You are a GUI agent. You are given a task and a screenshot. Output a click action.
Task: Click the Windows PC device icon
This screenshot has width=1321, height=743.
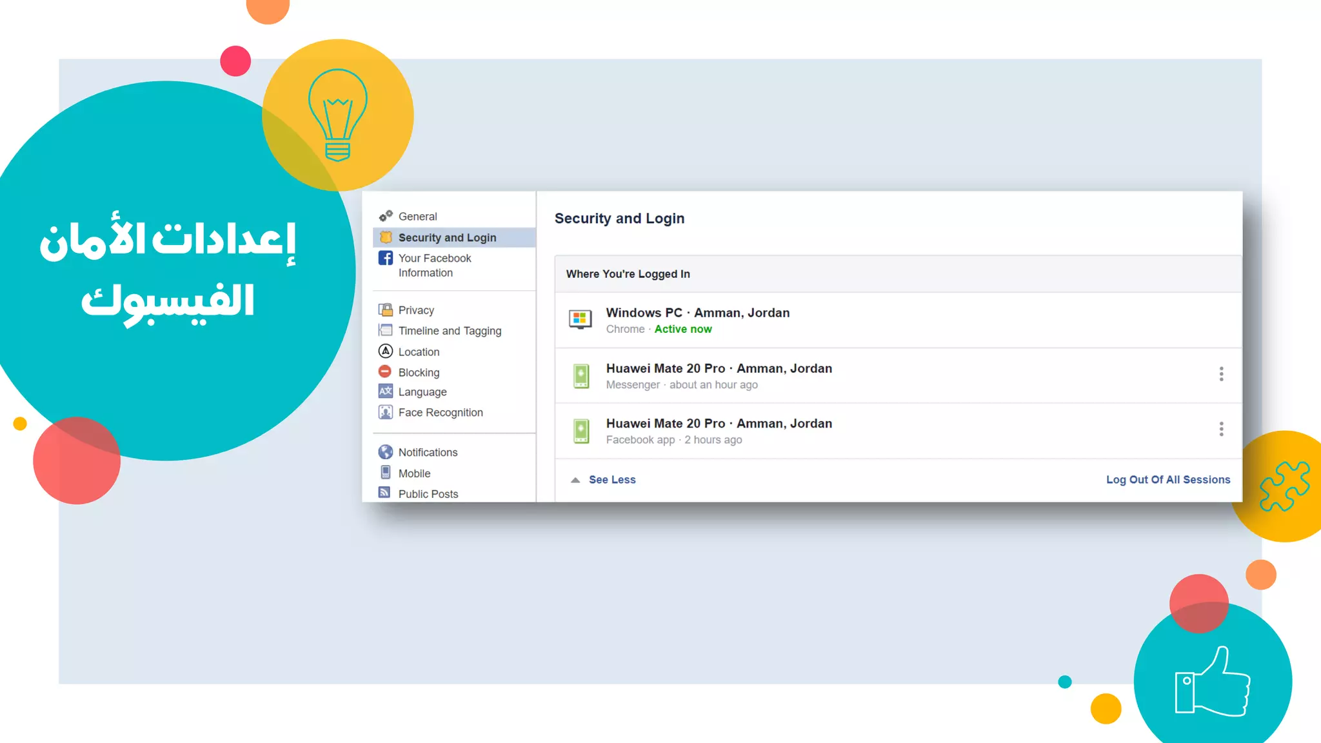click(580, 319)
